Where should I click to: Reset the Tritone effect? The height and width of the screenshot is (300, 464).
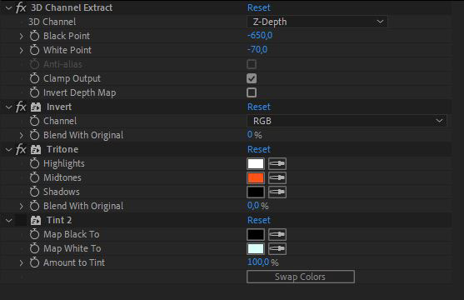coord(259,149)
